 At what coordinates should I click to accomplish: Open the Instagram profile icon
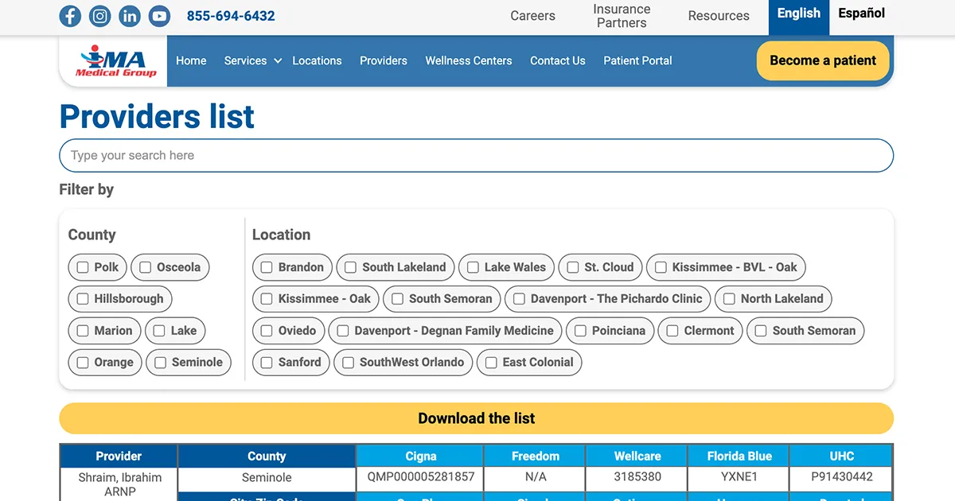pyautogui.click(x=99, y=16)
